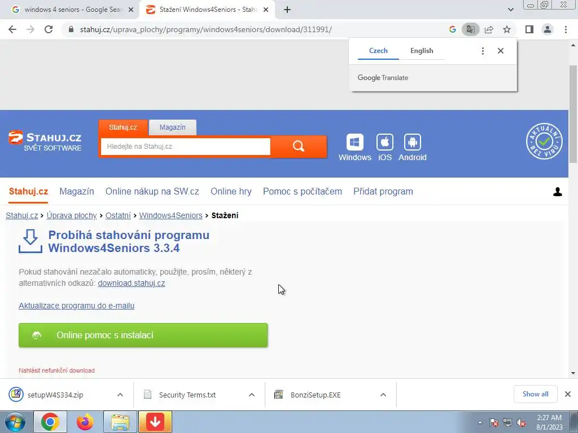This screenshot has height=433, width=578.
Task: Reload the current page
Action: pos(49,29)
